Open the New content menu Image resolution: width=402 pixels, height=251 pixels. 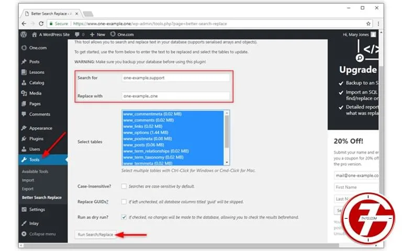tap(97, 35)
